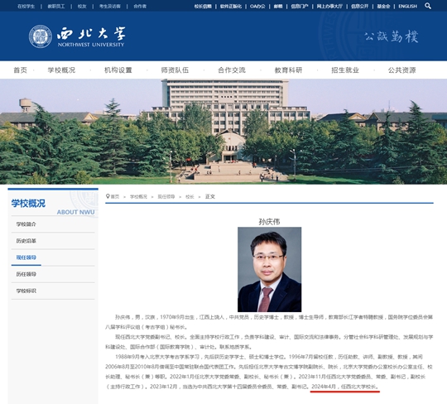This screenshot has height=404, width=447.
Task: Open the 教育科研 navigation menu
Action: (x=288, y=70)
